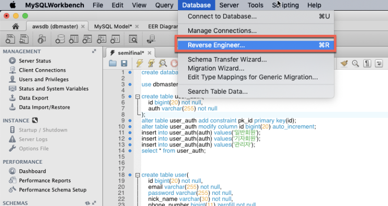Open a SQL script file icon
This screenshot has width=388, height=206.
[24, 39]
